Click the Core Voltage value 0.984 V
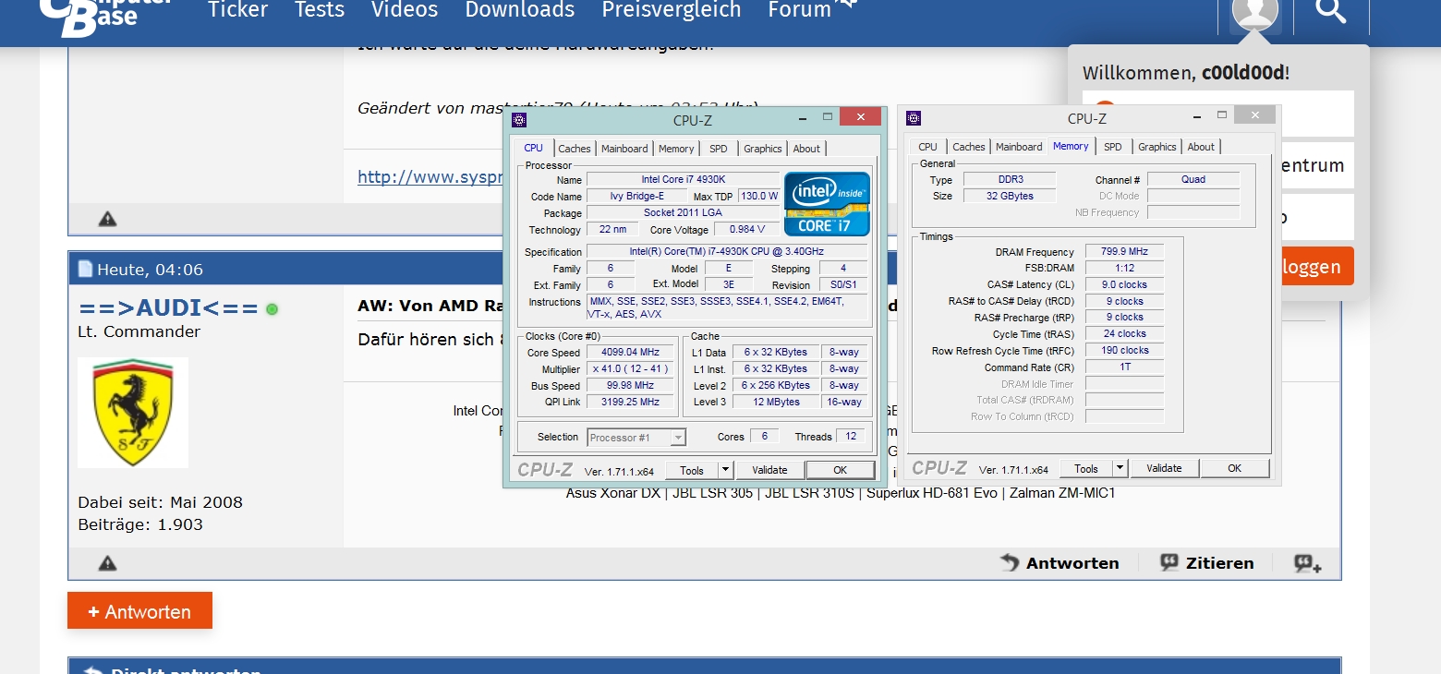Screen dimensions: 1441x674 747,230
